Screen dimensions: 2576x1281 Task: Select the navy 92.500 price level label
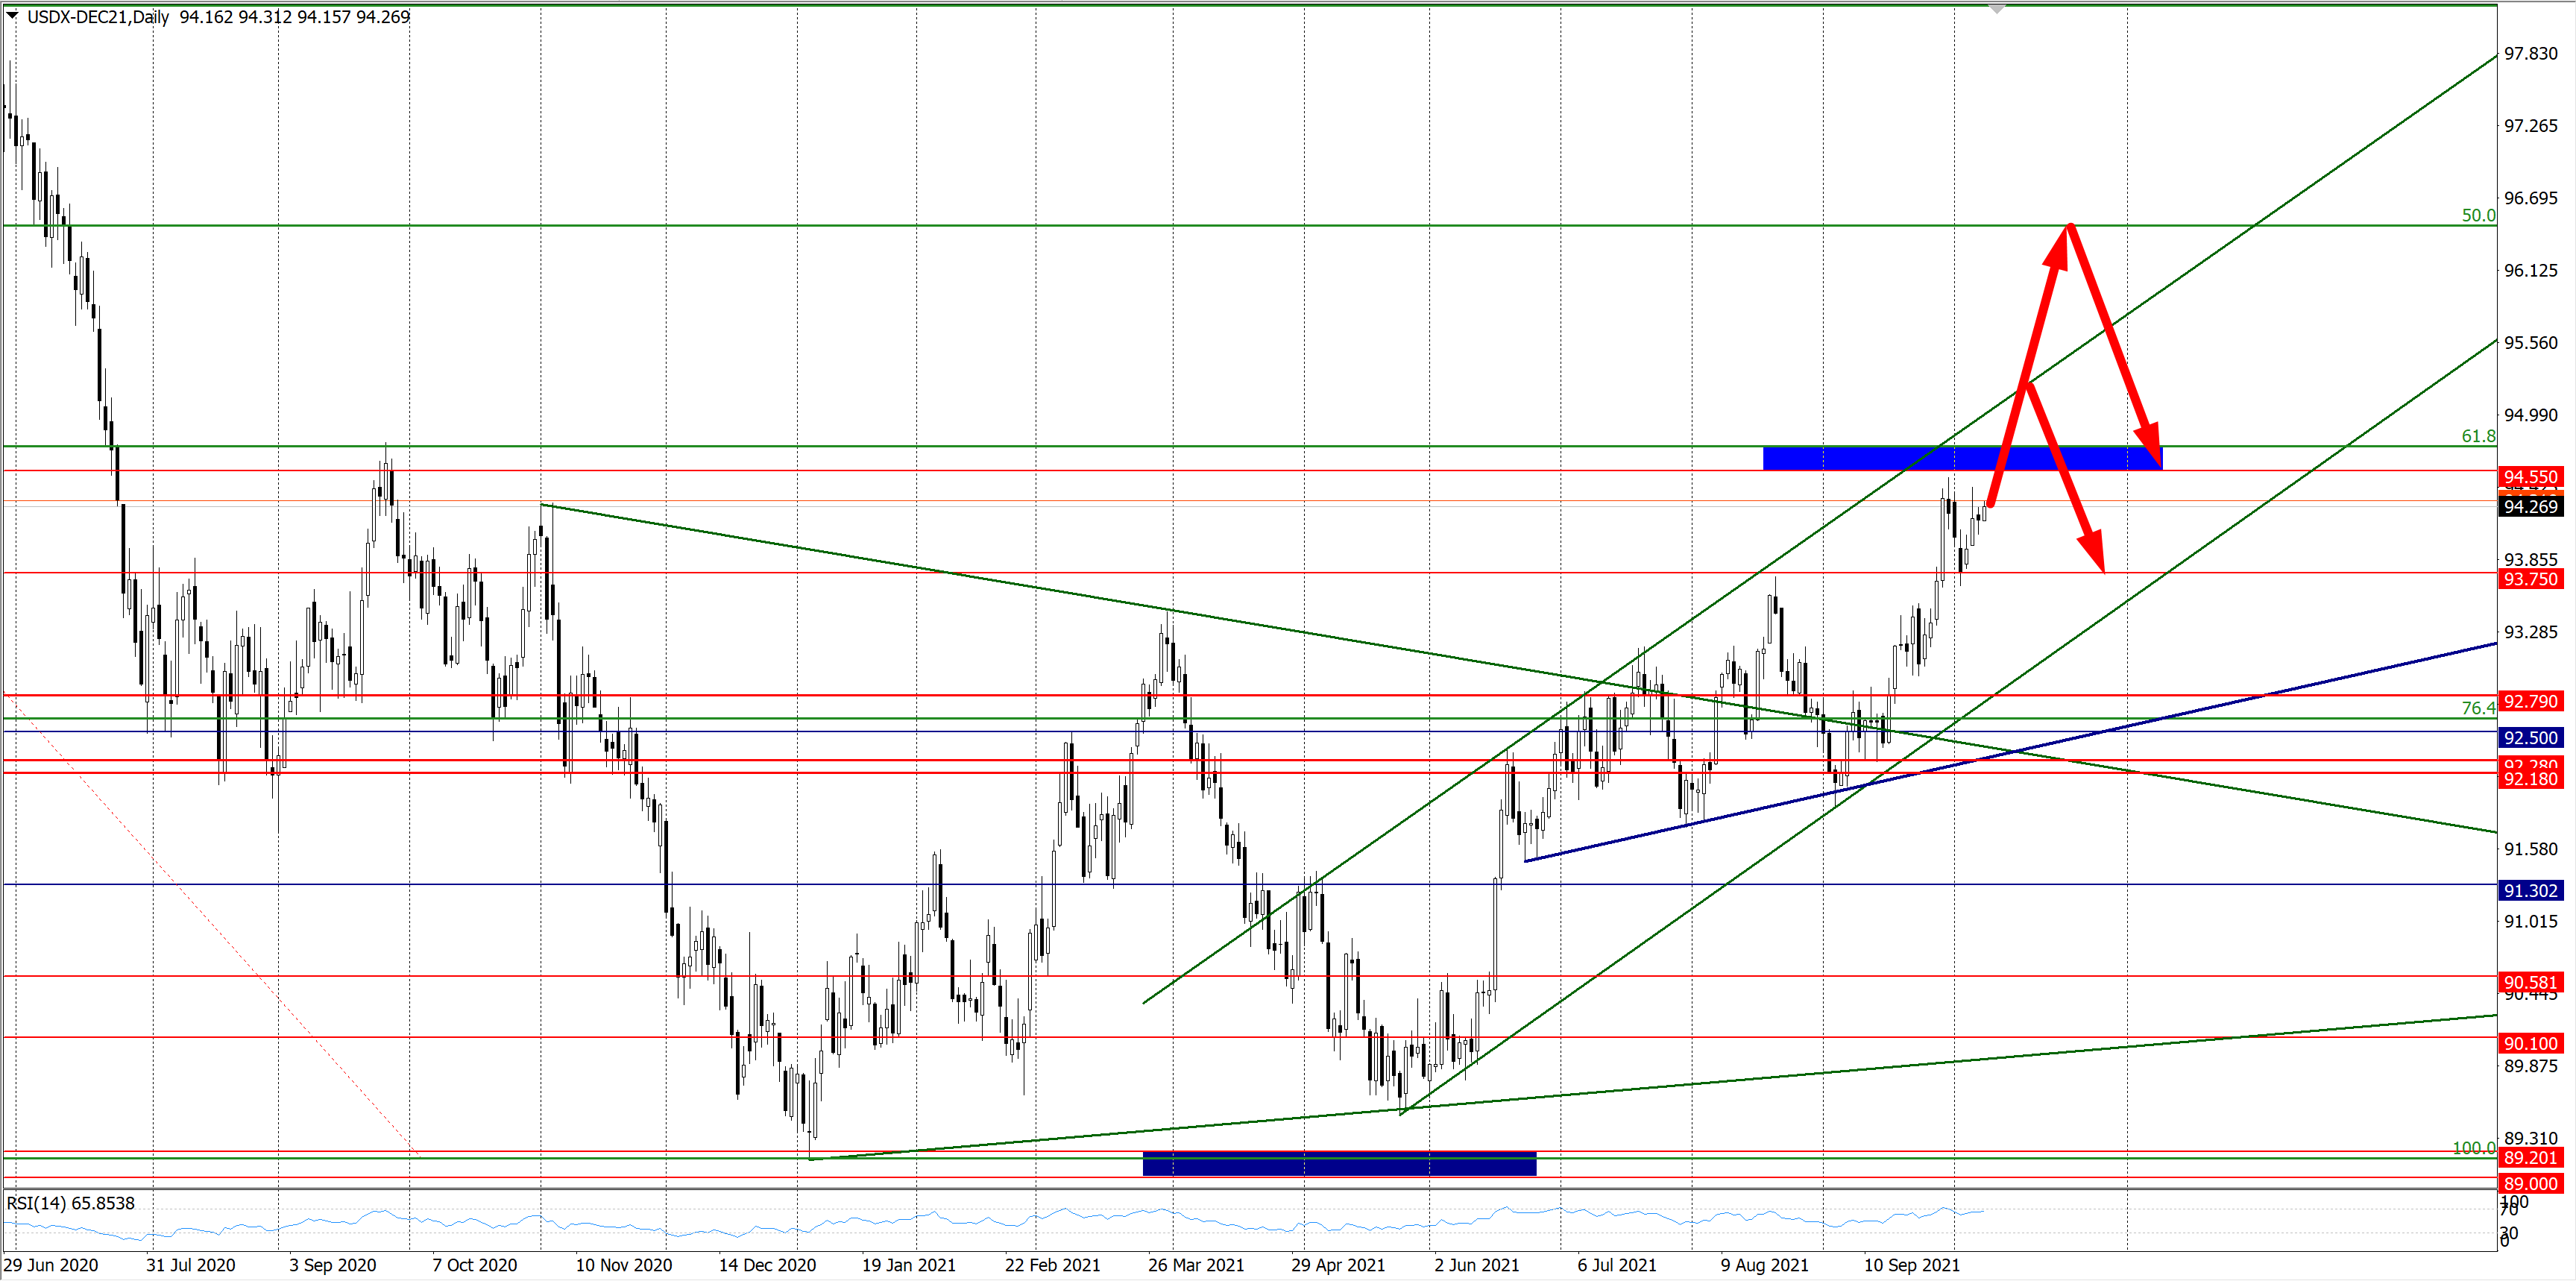click(2530, 738)
